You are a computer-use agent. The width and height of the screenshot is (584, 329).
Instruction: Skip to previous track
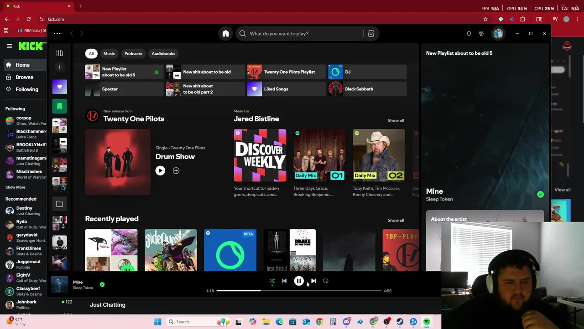(x=284, y=281)
